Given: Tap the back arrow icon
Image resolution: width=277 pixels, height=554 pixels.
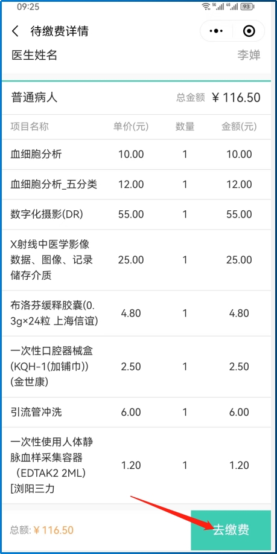Looking at the screenshot, I should click(15, 31).
